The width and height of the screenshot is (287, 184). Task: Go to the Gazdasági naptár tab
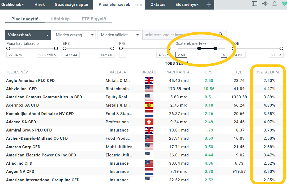click(72, 5)
